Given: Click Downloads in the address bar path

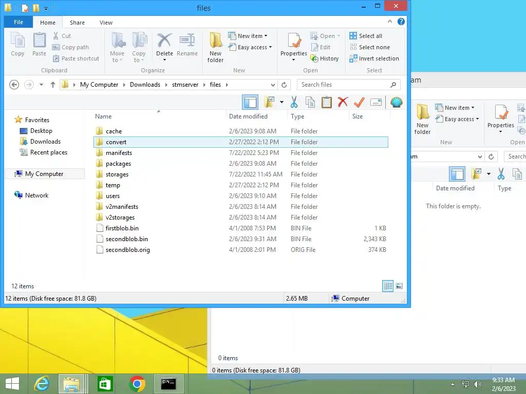Looking at the screenshot, I should [145, 85].
